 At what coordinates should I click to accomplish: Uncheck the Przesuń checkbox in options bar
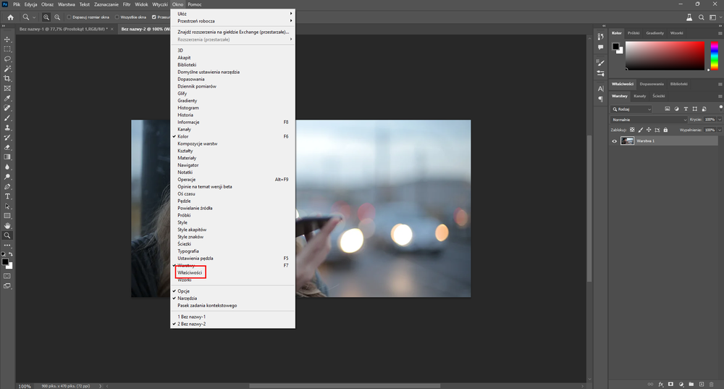pos(153,17)
